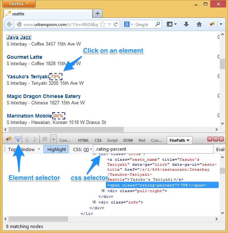
Task: Click the Firebug element inspector icon
Action: 18,139
